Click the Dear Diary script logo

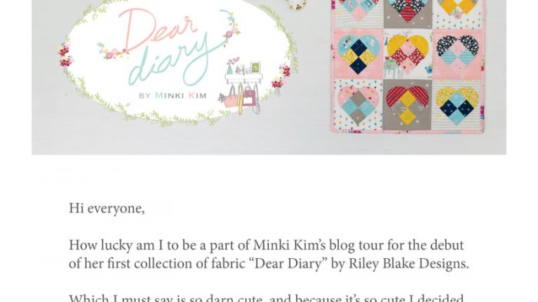[168, 46]
